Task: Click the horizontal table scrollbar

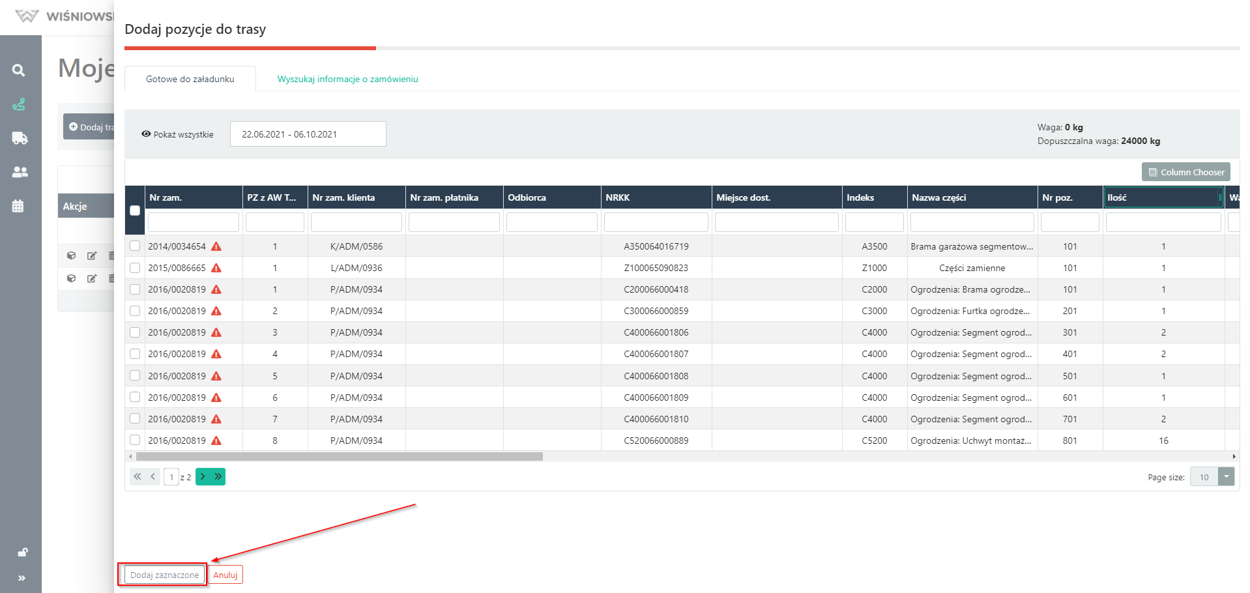Action: pyautogui.click(x=339, y=457)
